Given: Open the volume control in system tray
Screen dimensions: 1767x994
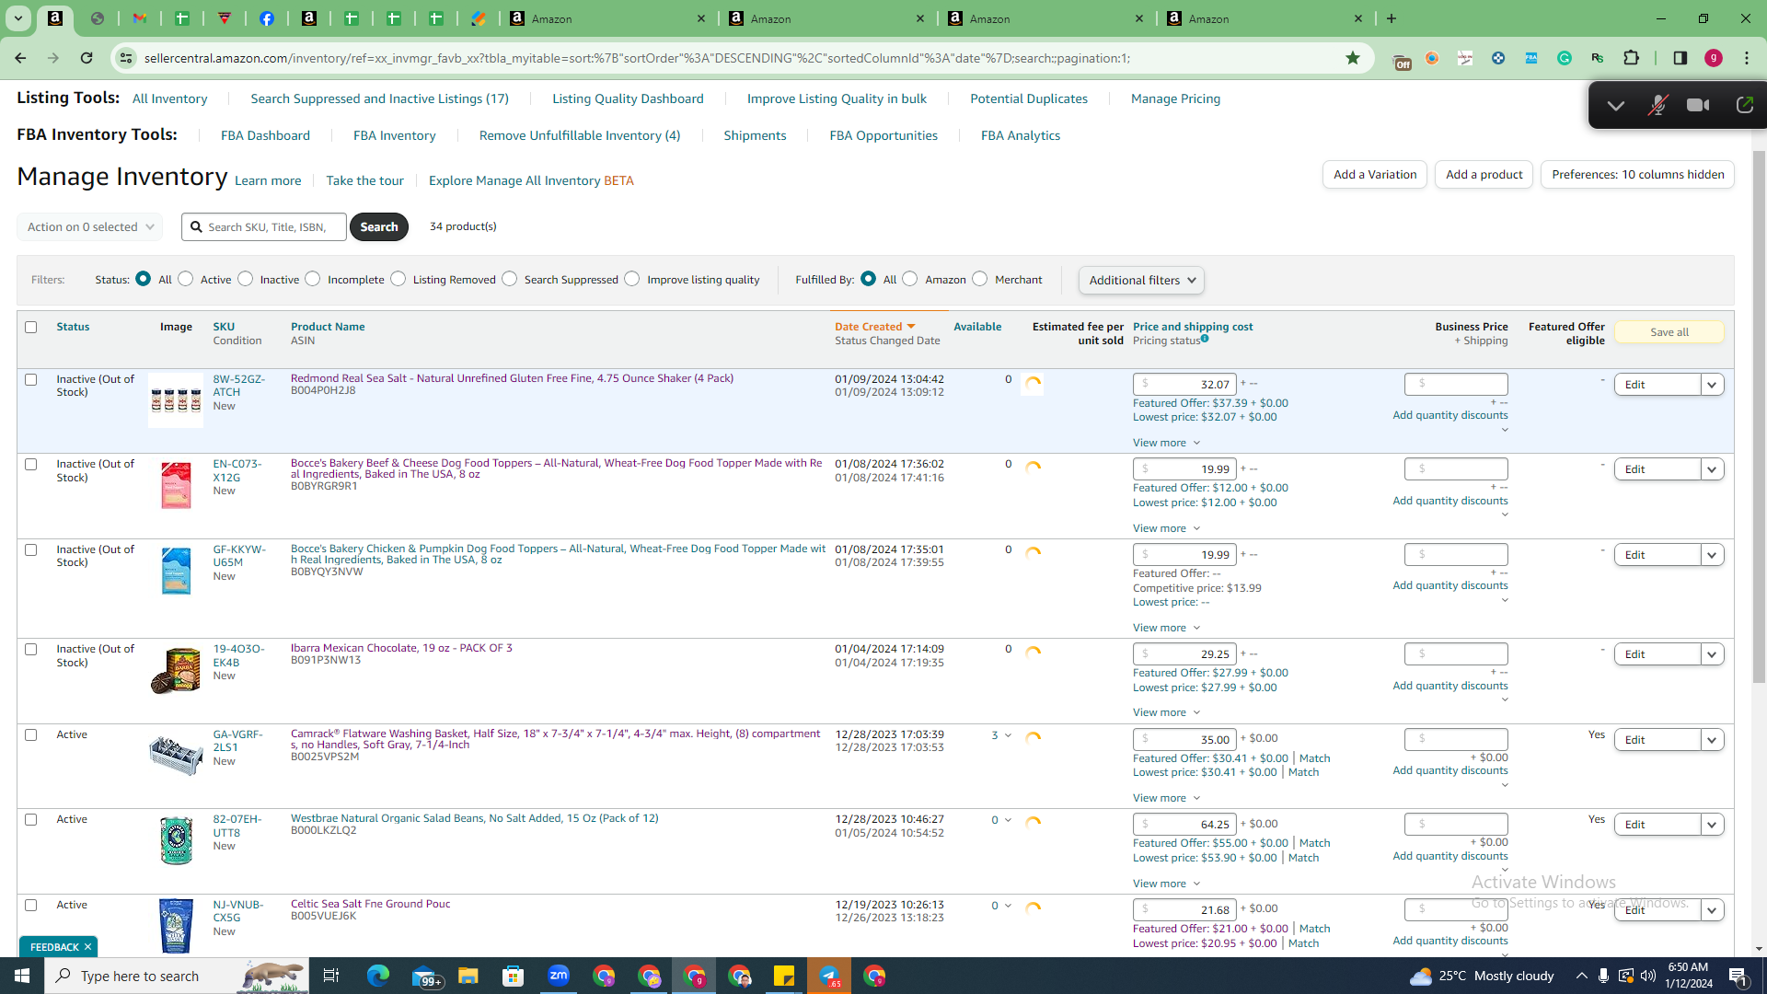Looking at the screenshot, I should (x=1648, y=976).
